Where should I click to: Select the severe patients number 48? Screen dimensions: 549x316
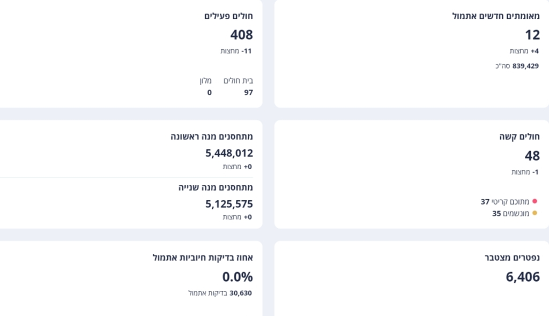pos(532,156)
